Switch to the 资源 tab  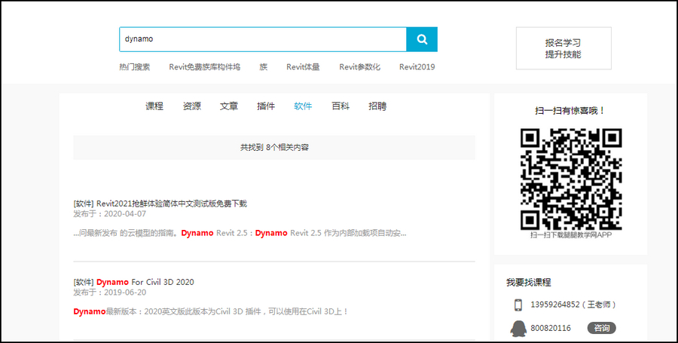pyautogui.click(x=191, y=106)
